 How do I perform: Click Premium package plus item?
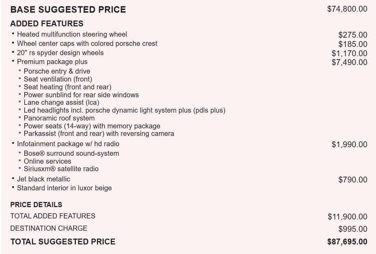coord(52,62)
